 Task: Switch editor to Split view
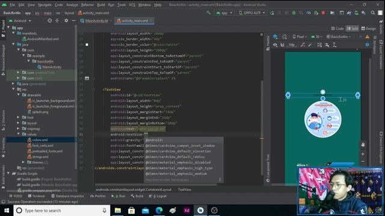(353, 29)
